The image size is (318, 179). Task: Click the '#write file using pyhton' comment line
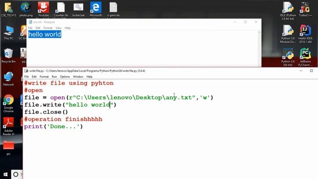[x=69, y=83]
